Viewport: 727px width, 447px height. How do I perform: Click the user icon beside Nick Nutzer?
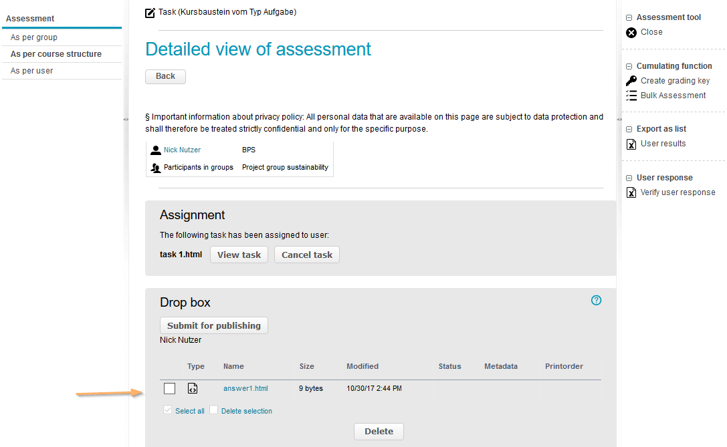pos(156,150)
